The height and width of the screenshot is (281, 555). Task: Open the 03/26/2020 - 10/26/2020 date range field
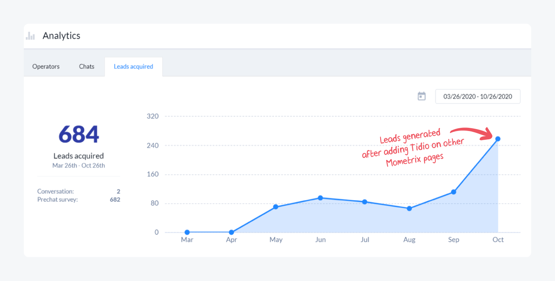click(x=478, y=96)
